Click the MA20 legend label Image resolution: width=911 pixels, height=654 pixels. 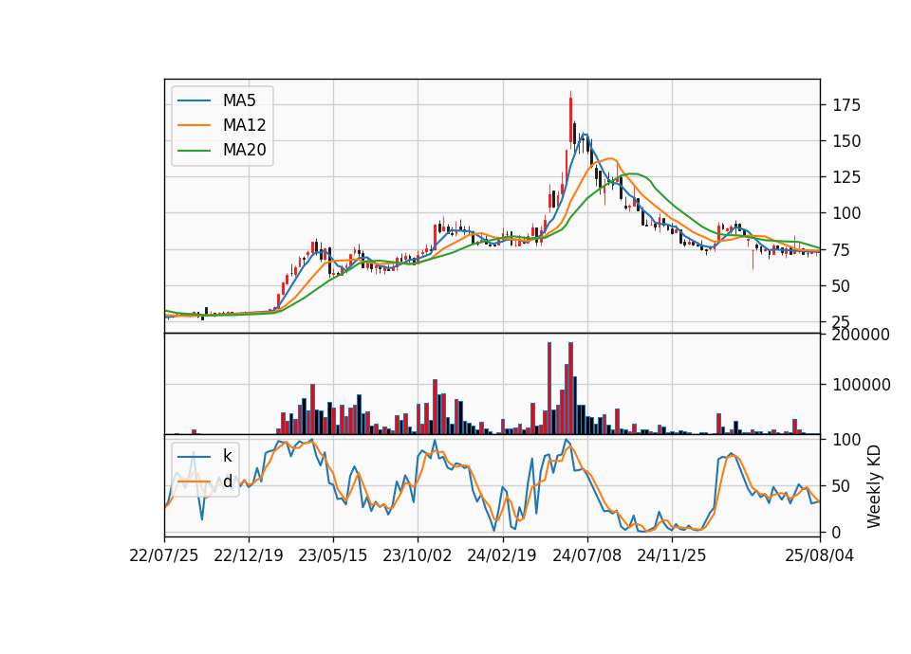[x=245, y=151]
